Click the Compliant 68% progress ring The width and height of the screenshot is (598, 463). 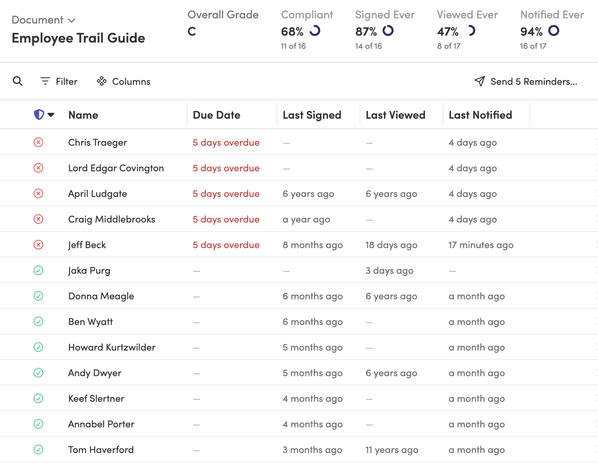click(x=315, y=31)
